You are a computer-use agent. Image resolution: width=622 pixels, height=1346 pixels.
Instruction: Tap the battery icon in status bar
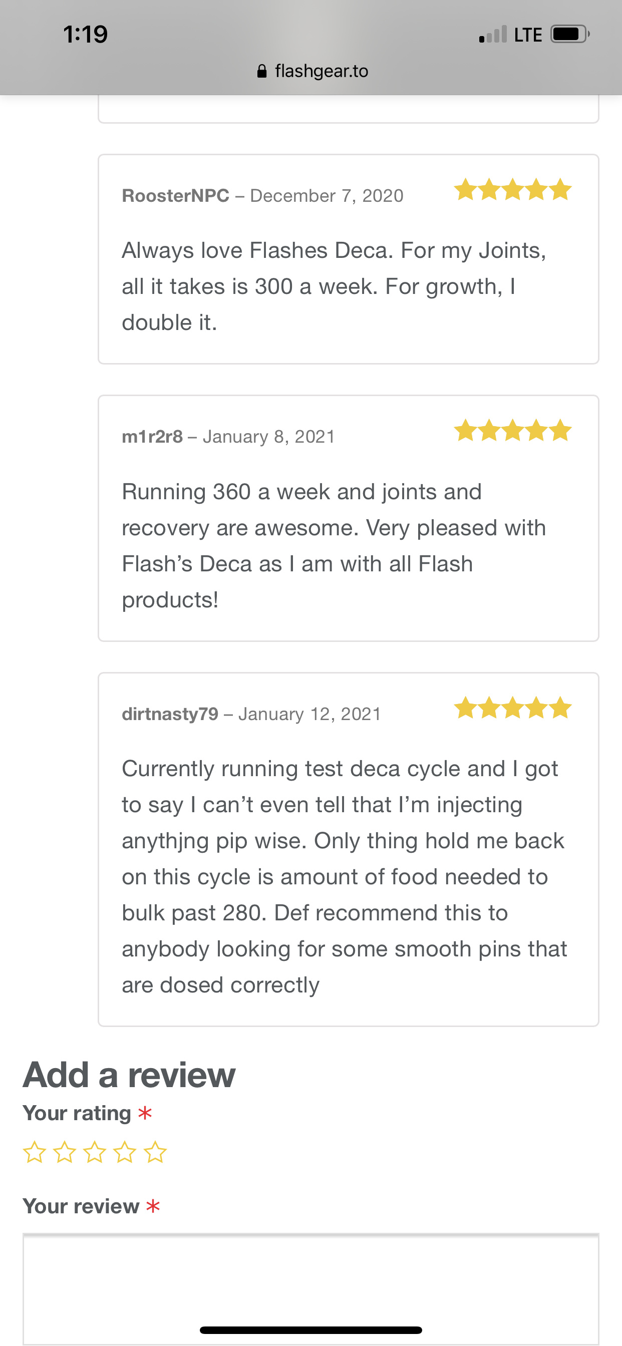pos(570,35)
